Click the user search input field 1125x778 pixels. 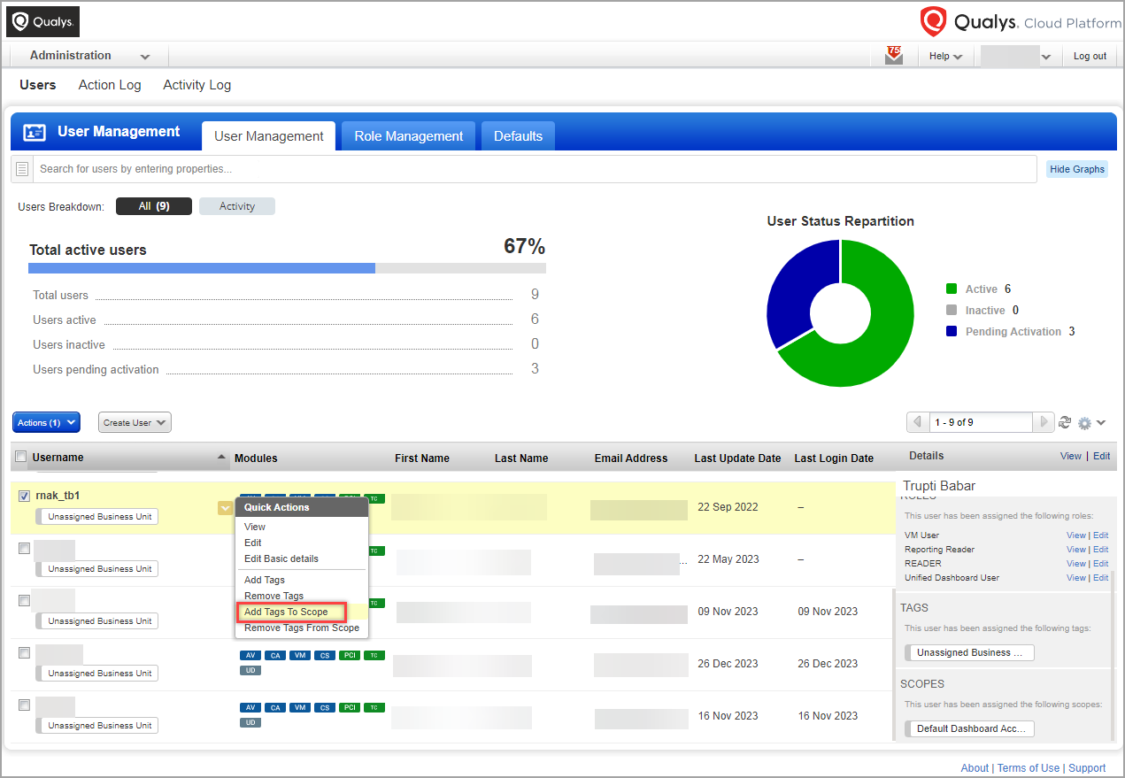coord(531,169)
